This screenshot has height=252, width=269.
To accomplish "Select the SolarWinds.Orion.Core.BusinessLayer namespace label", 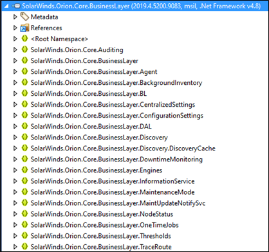I will click(84, 61).
